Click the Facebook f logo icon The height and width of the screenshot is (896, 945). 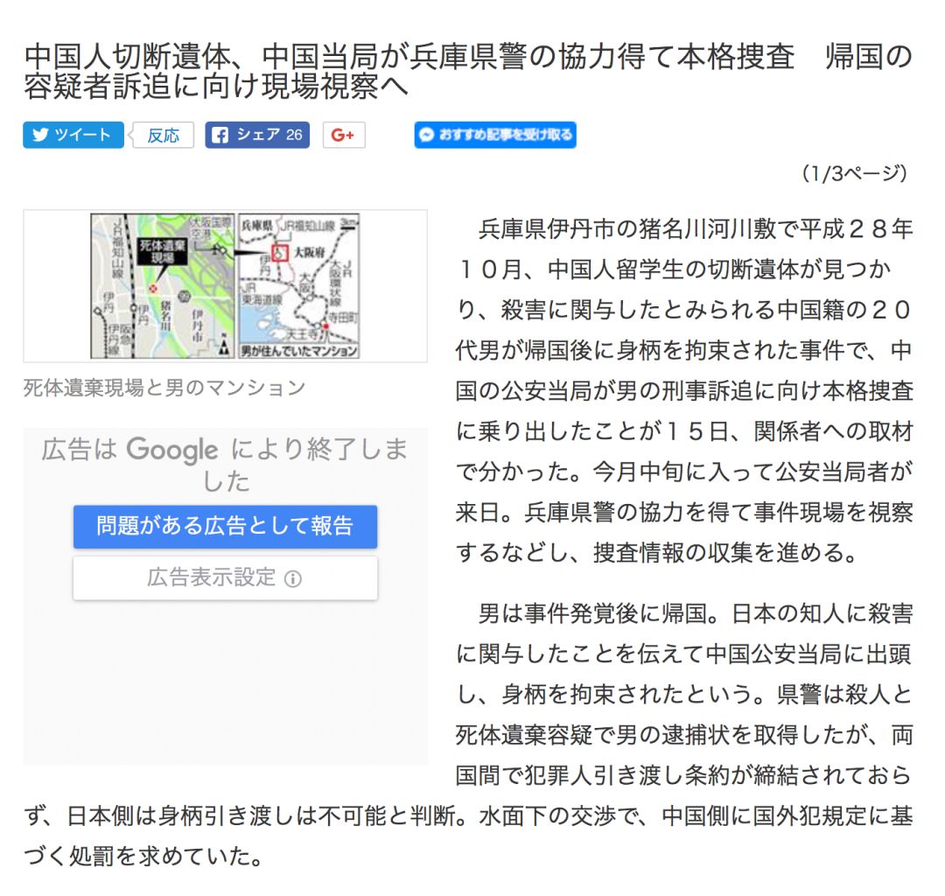pos(220,135)
